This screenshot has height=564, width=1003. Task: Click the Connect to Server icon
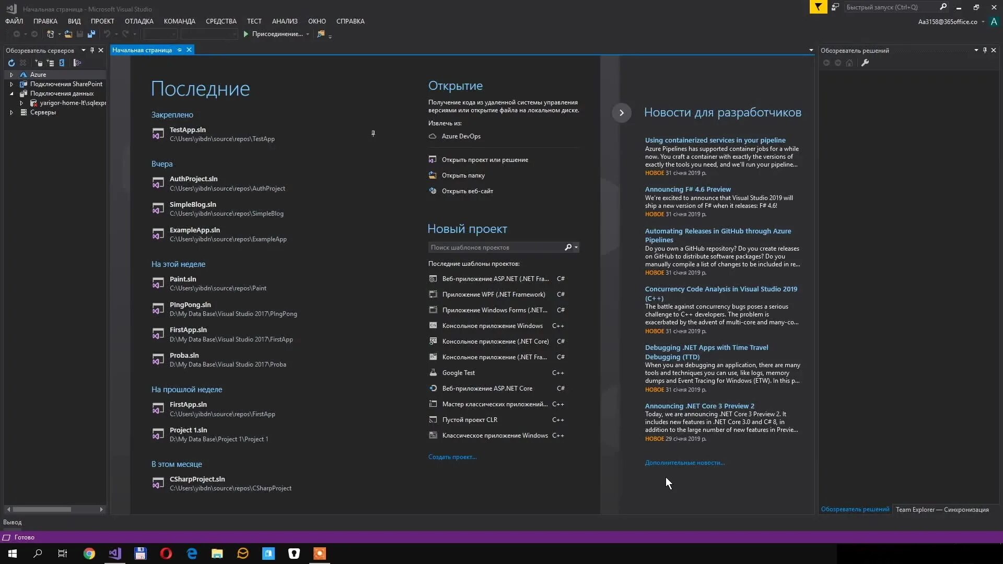click(x=50, y=63)
